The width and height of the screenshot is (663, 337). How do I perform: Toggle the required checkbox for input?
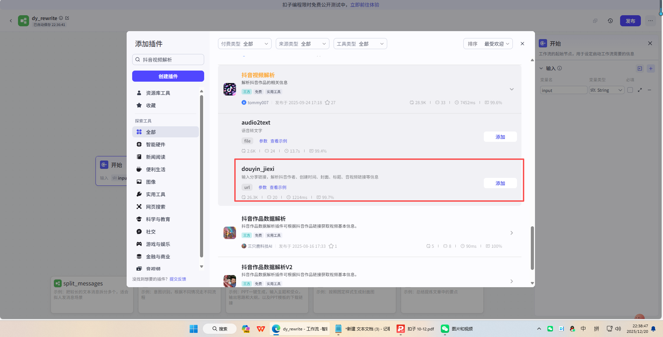pyautogui.click(x=630, y=90)
